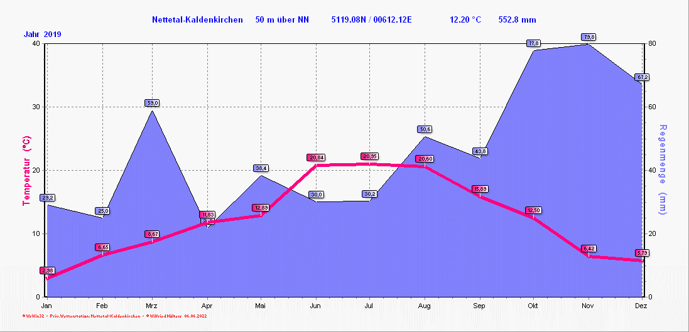Click the red WsWin32 copyright footer text

point(114,316)
